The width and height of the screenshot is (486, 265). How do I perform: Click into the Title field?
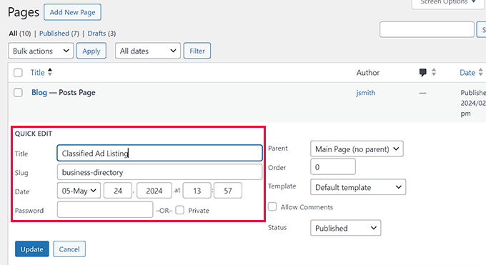coord(159,153)
